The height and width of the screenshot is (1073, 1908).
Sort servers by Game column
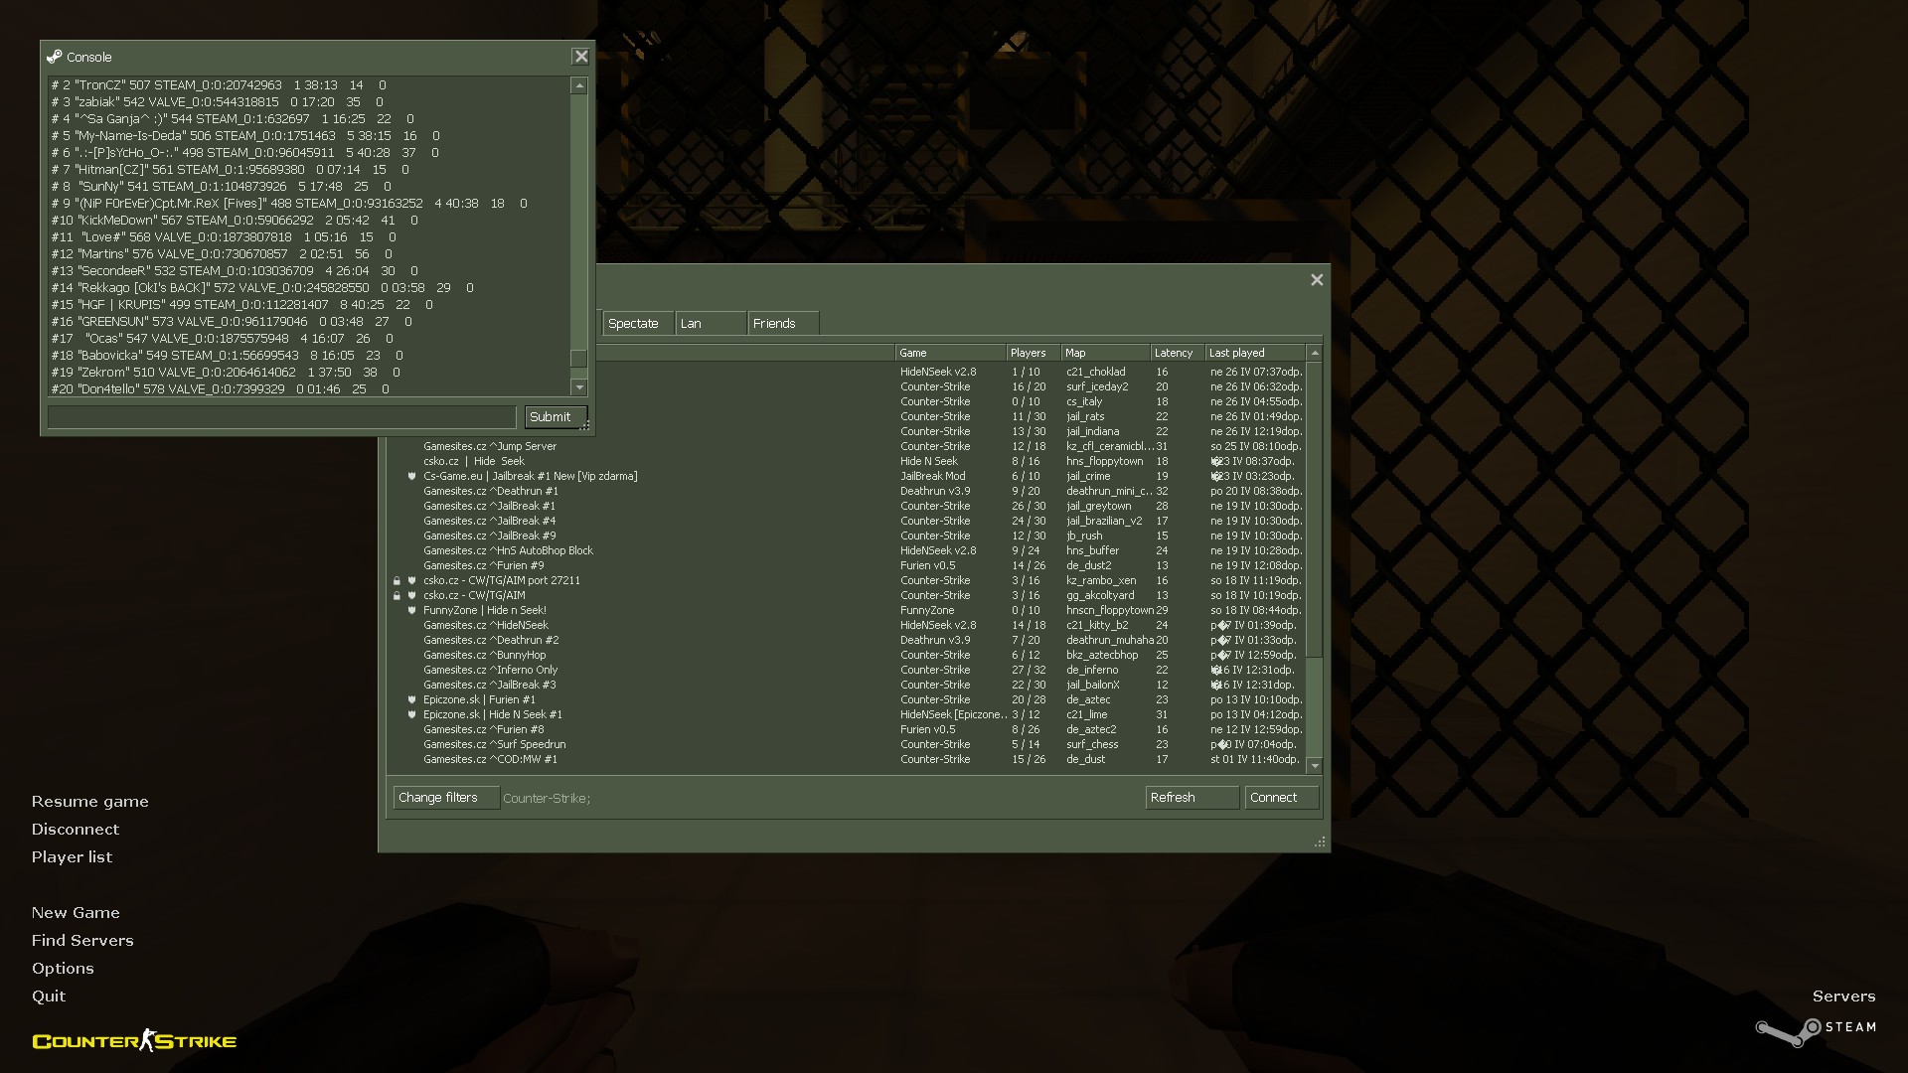click(x=950, y=353)
